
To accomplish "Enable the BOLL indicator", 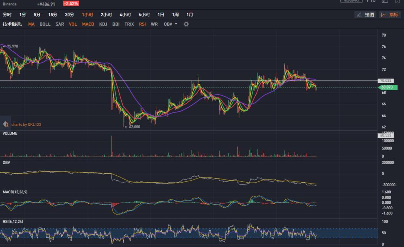I will [x=45, y=24].
